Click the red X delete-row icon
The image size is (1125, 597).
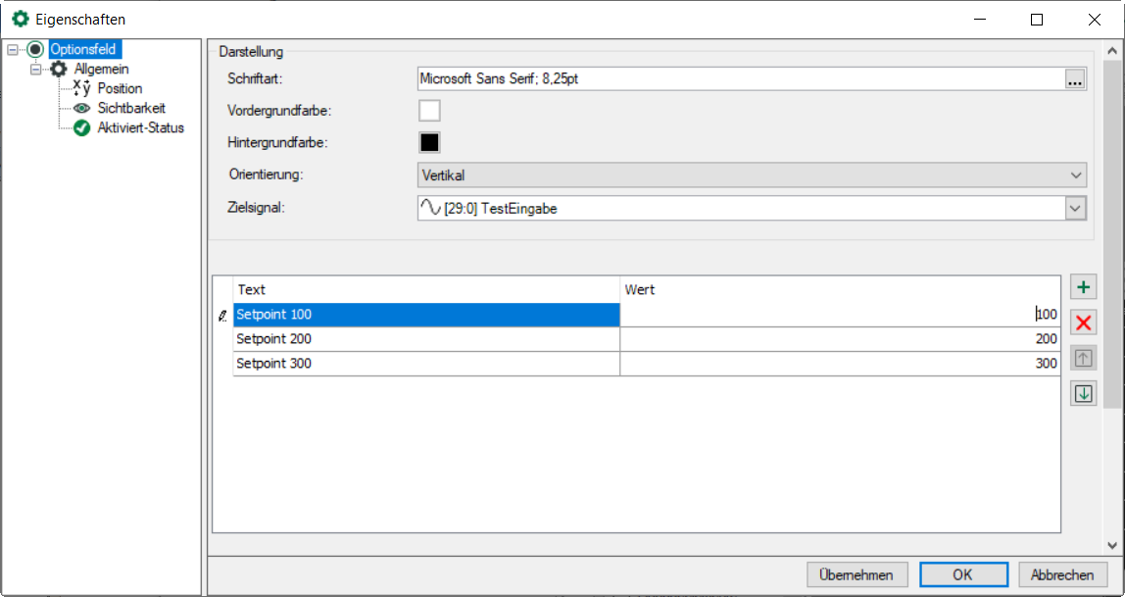coord(1084,323)
